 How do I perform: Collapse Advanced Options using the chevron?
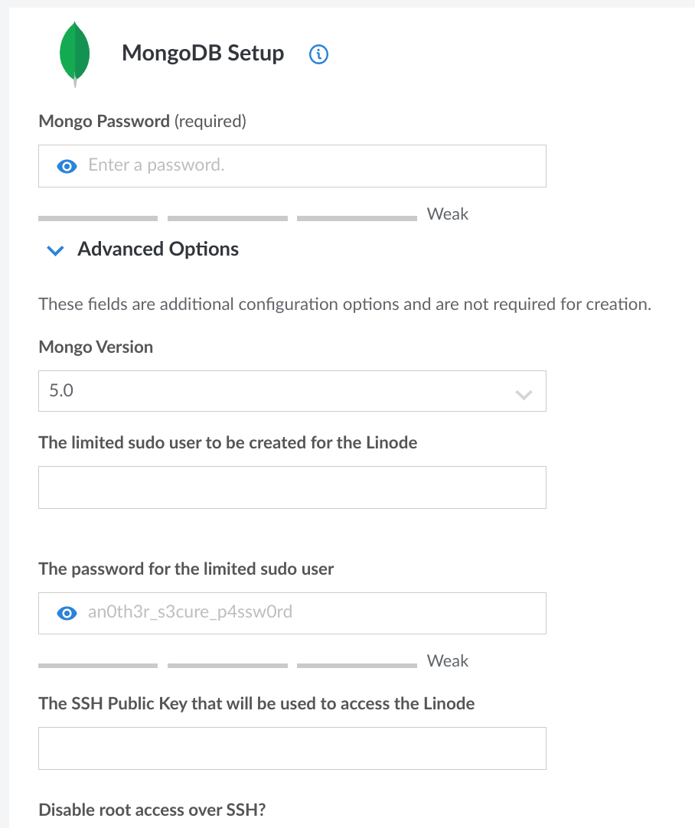click(x=55, y=250)
